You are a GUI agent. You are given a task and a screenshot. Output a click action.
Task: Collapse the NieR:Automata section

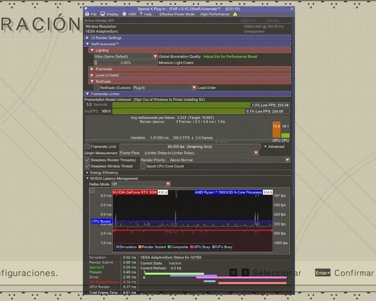[x=188, y=44]
